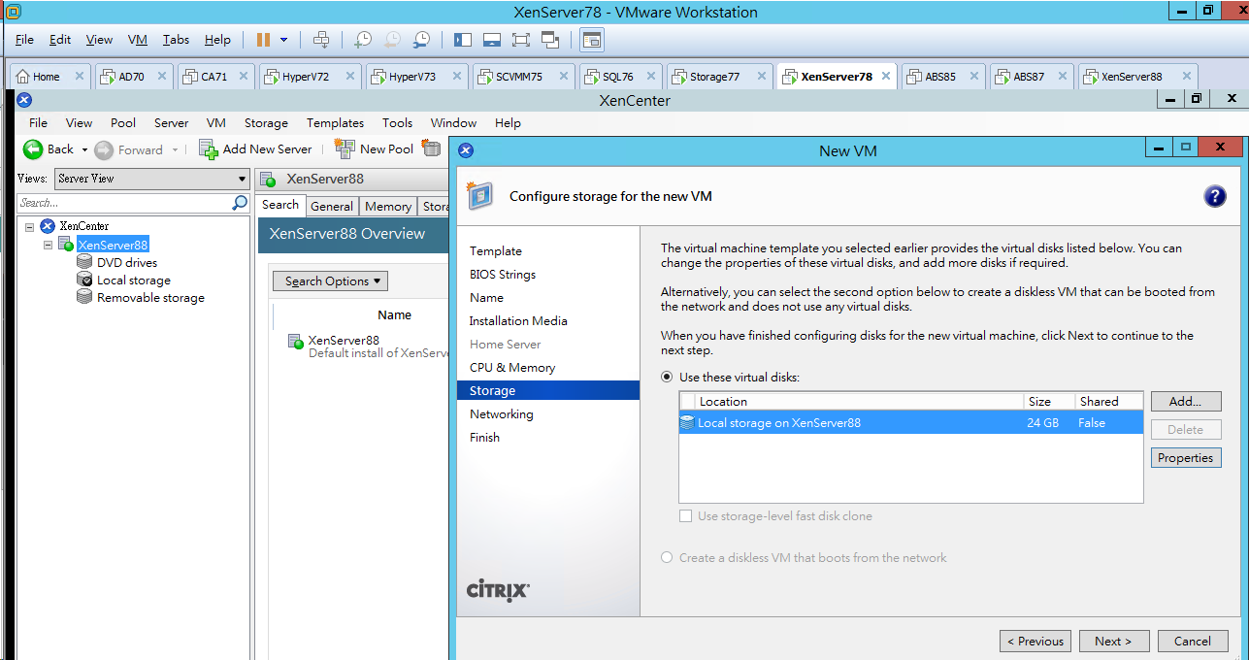Image resolution: width=1249 pixels, height=660 pixels.
Task: Click the Name column header
Action: click(394, 314)
